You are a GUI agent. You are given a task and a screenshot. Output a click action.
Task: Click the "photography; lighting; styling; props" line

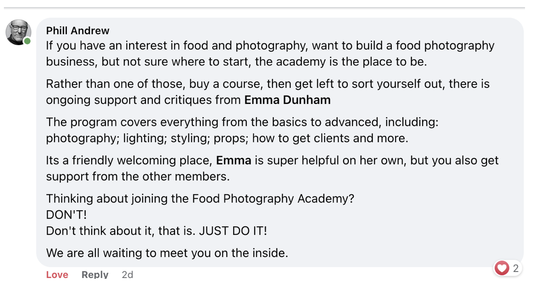pos(227,138)
